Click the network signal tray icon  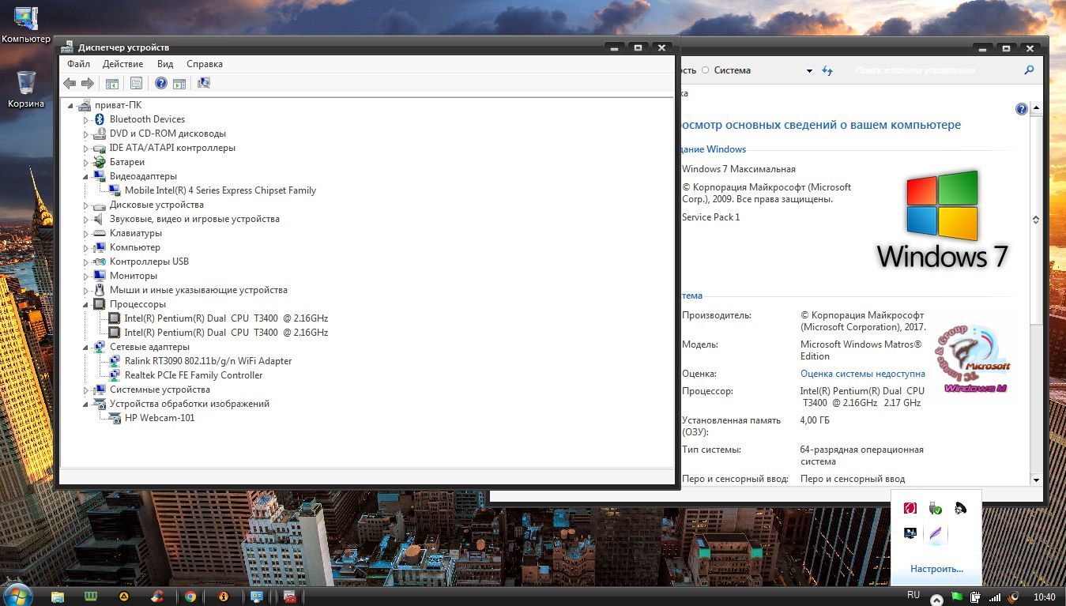point(995,597)
